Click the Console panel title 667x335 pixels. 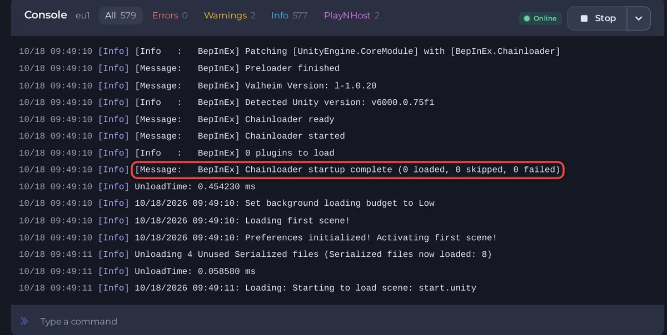[46, 15]
